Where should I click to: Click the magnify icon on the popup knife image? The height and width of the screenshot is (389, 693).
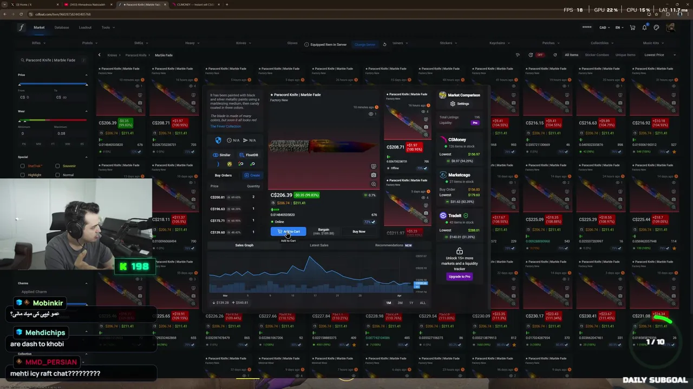click(374, 184)
